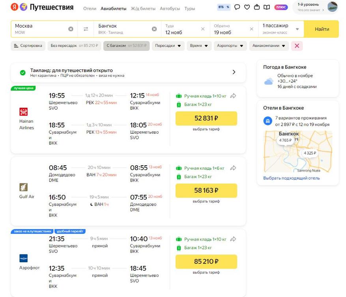Open the user profile avatar
Image resolution: width=346 pixels, height=297 pixels.
point(332,7)
